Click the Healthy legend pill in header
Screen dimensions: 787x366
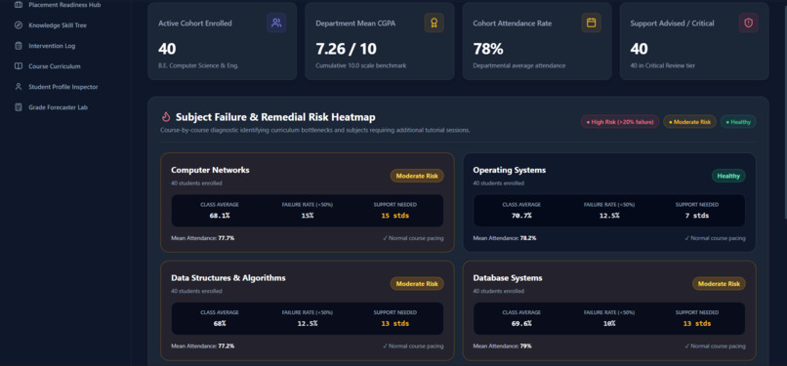(x=738, y=122)
